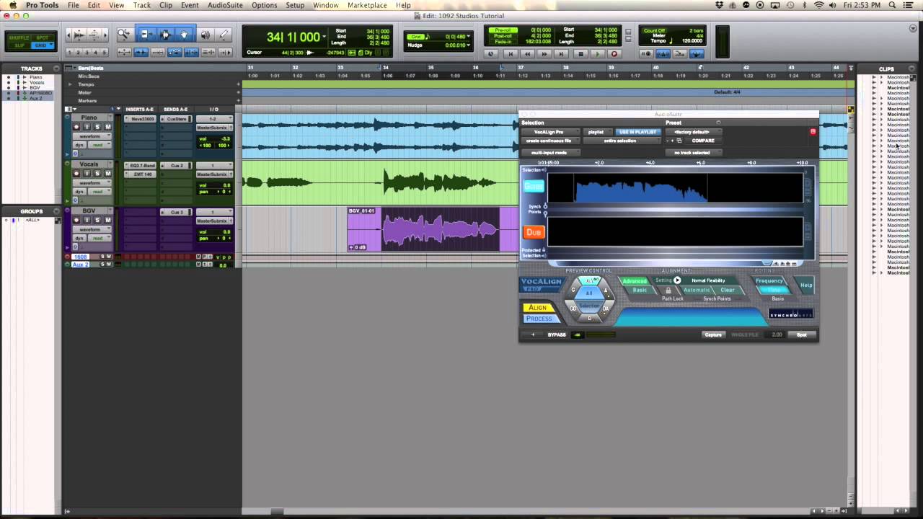Open the VocALign Pro plugin selector dropdown
This screenshot has width=923, height=519.
pyautogui.click(x=550, y=132)
